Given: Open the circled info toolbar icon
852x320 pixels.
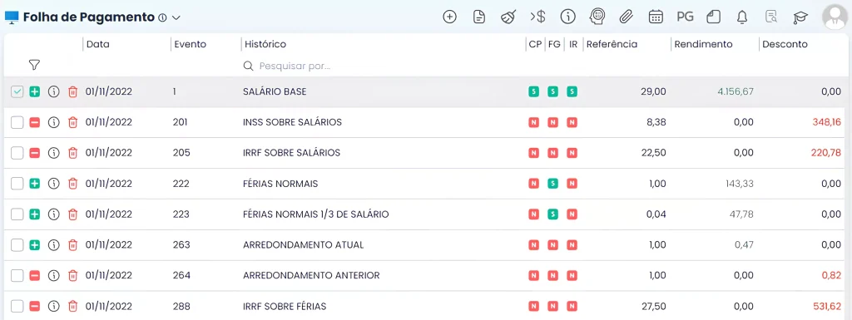Looking at the screenshot, I should pos(567,17).
